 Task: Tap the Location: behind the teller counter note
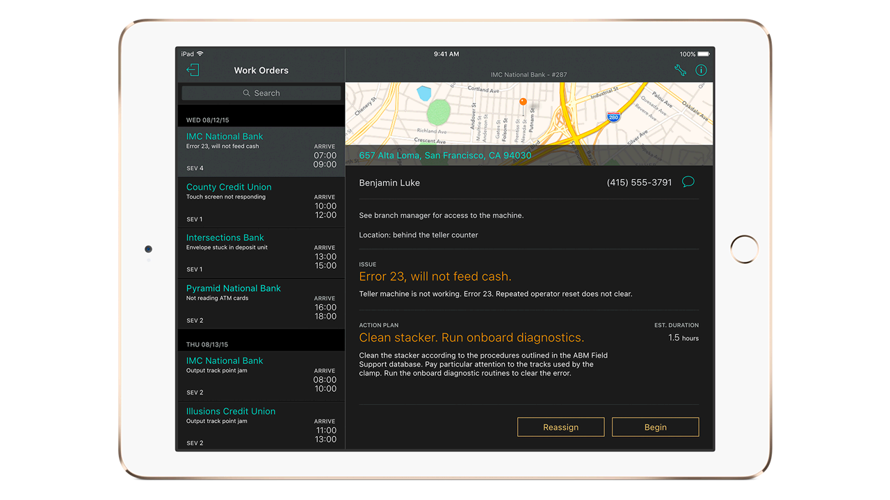[x=419, y=235]
